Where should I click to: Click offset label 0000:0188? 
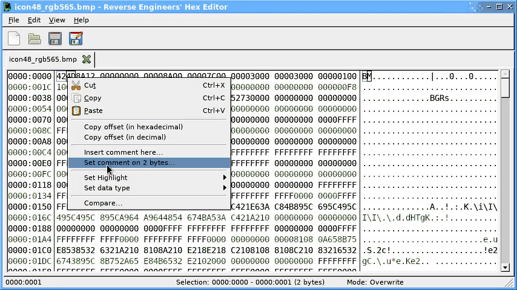pyautogui.click(x=30, y=228)
